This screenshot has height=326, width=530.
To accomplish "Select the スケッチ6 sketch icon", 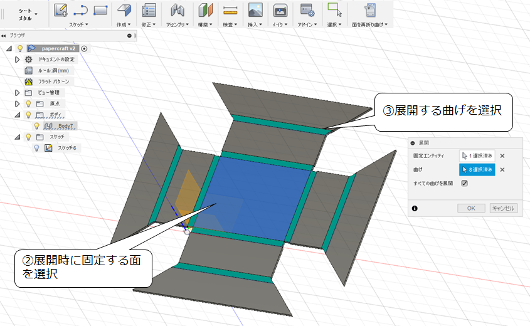I will (x=48, y=148).
